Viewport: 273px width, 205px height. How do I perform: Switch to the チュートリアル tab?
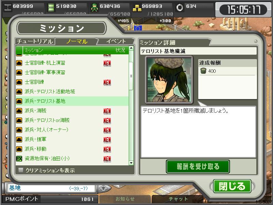(35, 41)
